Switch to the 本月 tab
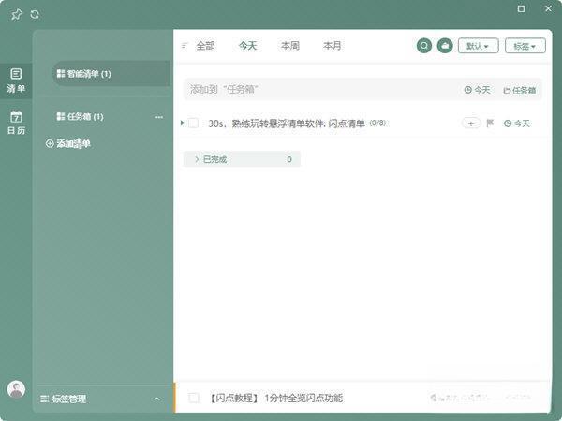The image size is (562, 421). 332,46
